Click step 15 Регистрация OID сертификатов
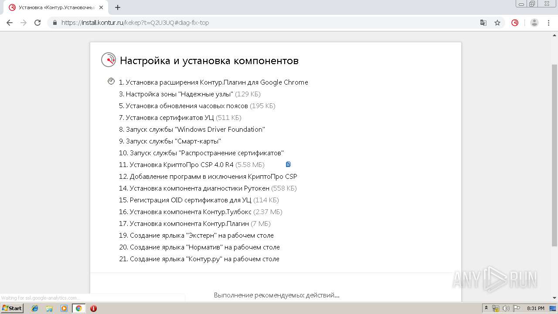 pyautogui.click(x=199, y=200)
